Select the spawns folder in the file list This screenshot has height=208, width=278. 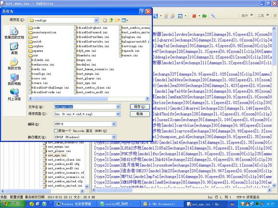click(x=36, y=51)
